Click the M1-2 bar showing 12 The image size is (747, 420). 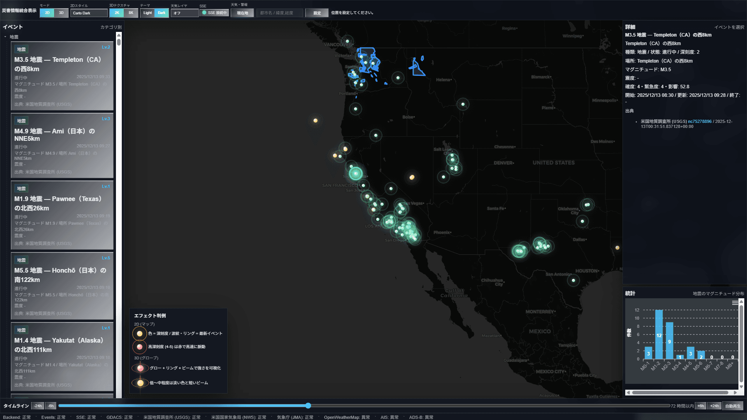coord(659,334)
